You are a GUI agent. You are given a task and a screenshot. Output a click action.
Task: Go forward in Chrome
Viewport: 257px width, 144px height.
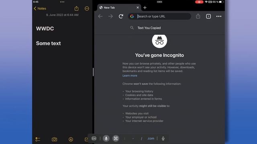pyautogui.click(x=111, y=16)
